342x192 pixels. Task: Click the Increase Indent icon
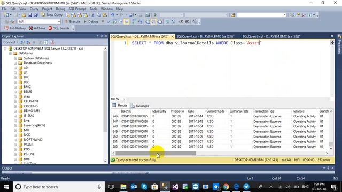tap(187, 21)
